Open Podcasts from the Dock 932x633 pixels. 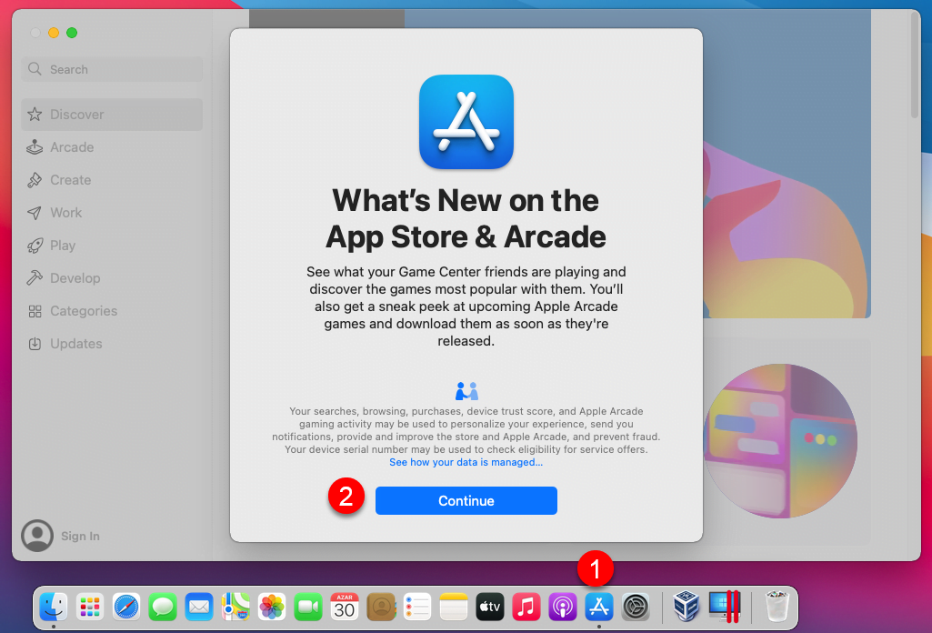pyautogui.click(x=563, y=607)
